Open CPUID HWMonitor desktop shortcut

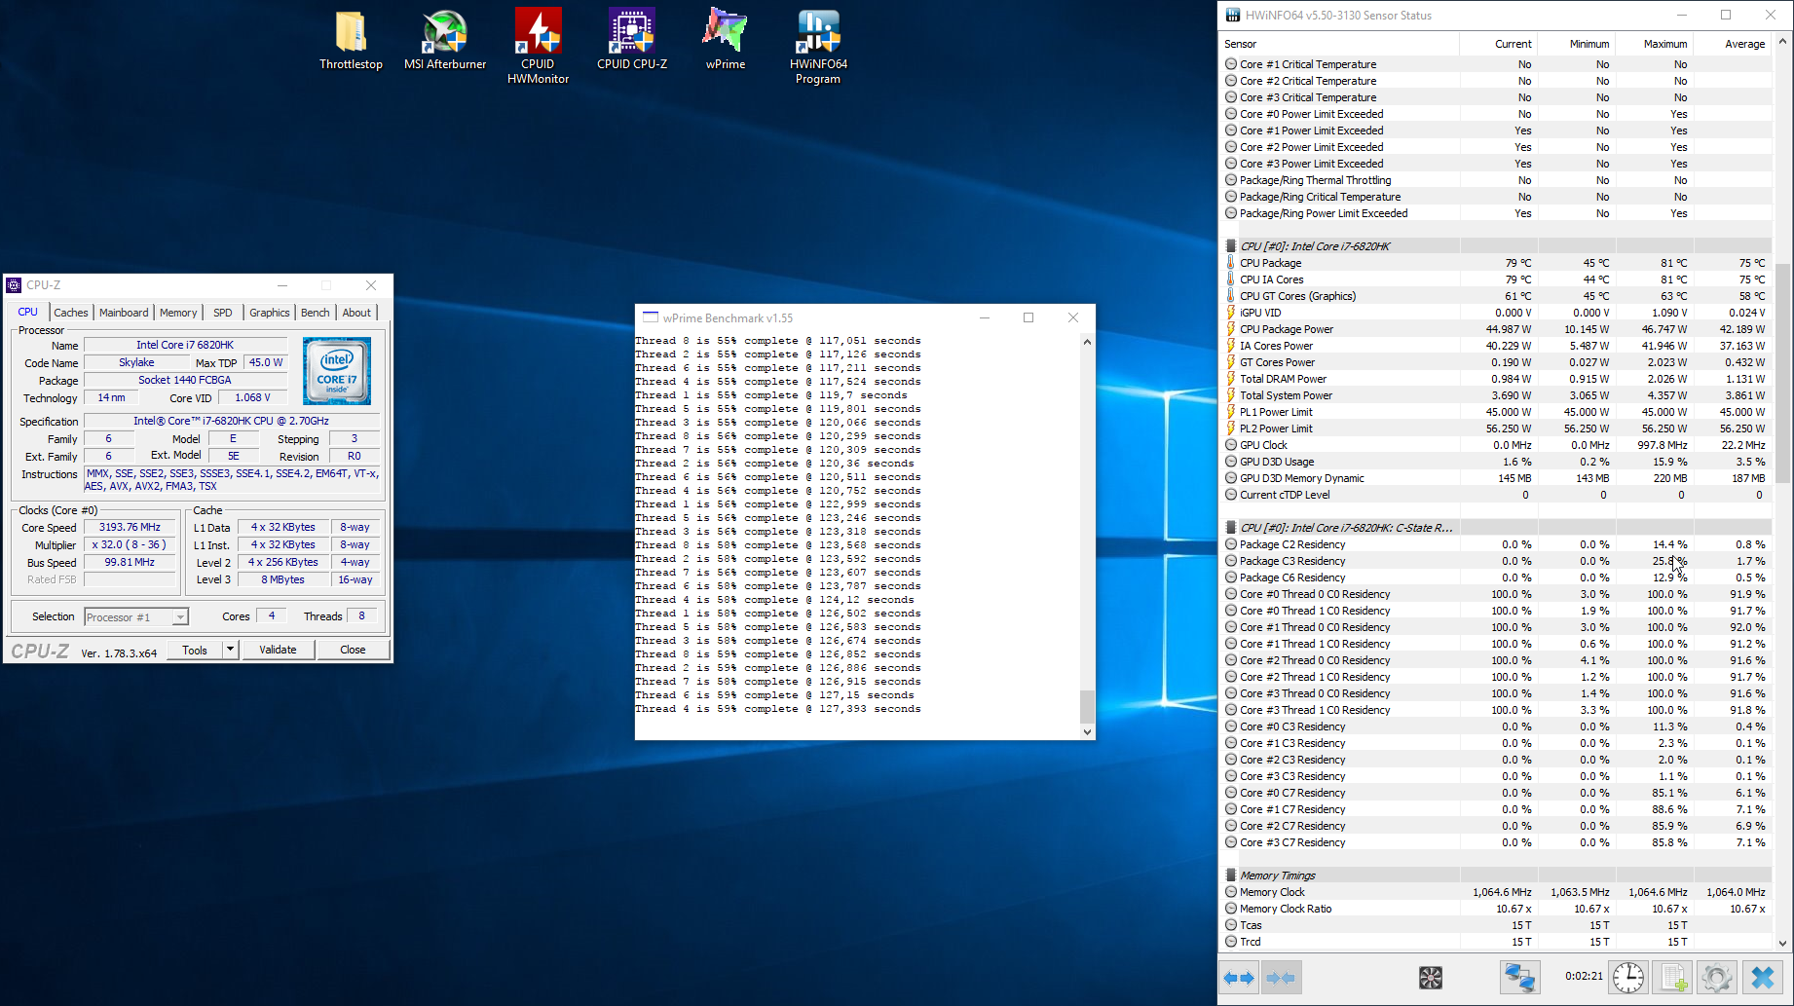coord(538,47)
